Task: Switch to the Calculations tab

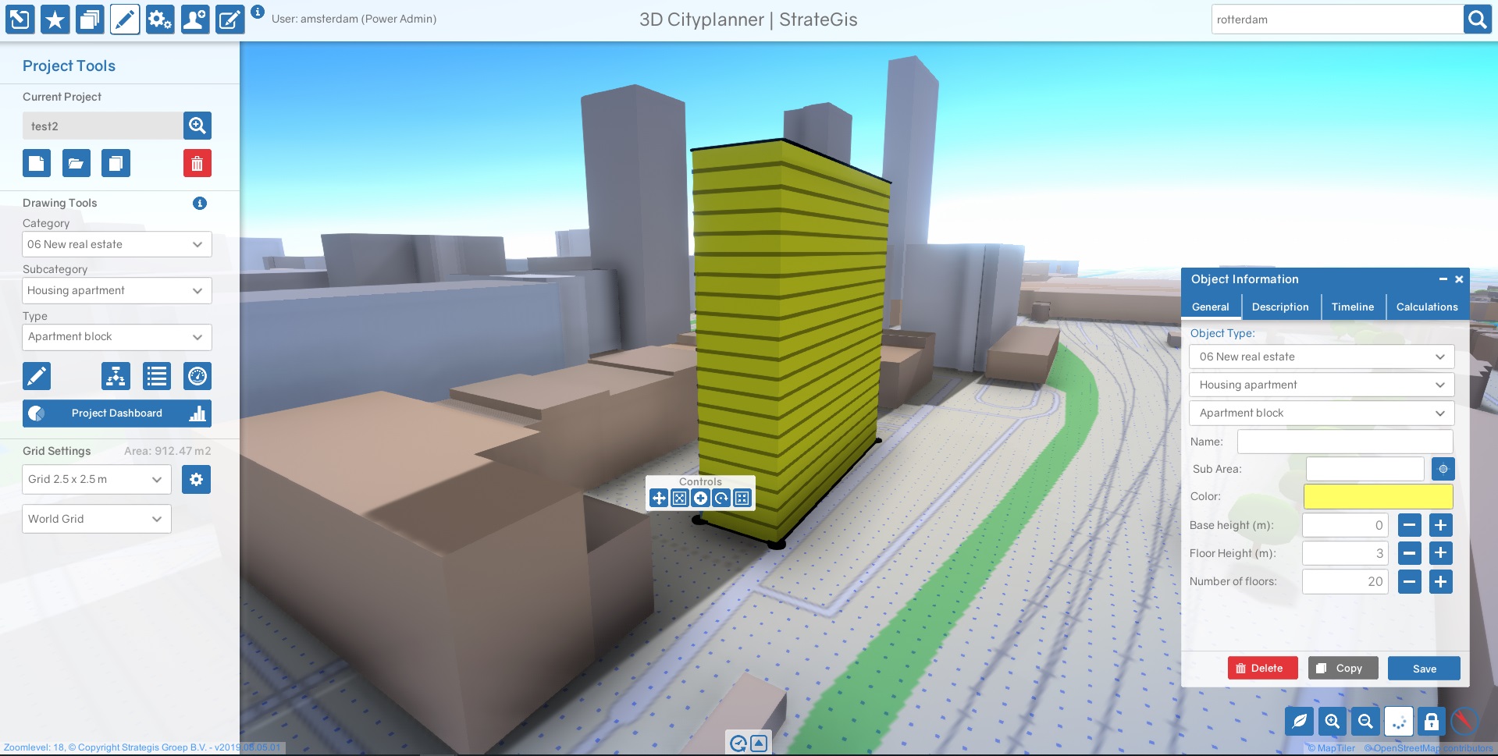Action: [x=1427, y=307]
